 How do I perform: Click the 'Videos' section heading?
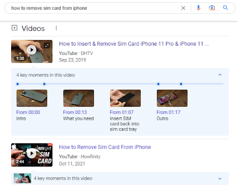point(33,29)
